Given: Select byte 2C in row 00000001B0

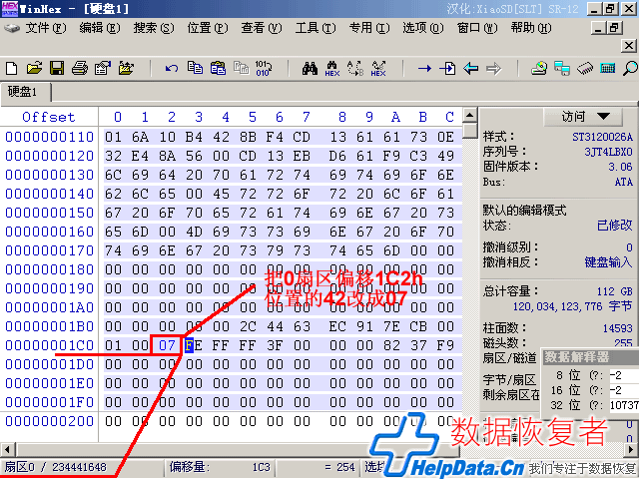Looking at the screenshot, I should [x=248, y=326].
